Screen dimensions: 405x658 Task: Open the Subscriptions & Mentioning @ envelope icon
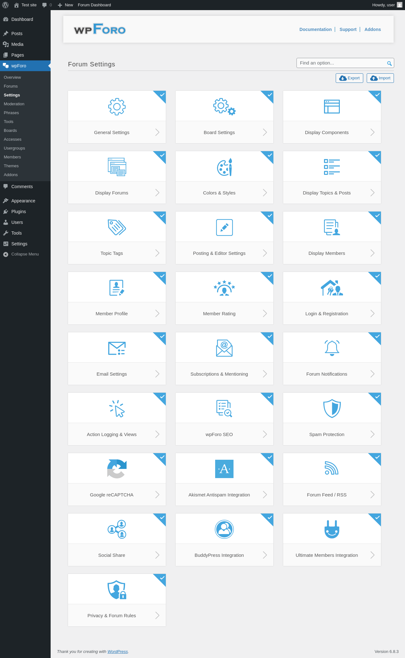point(224,348)
